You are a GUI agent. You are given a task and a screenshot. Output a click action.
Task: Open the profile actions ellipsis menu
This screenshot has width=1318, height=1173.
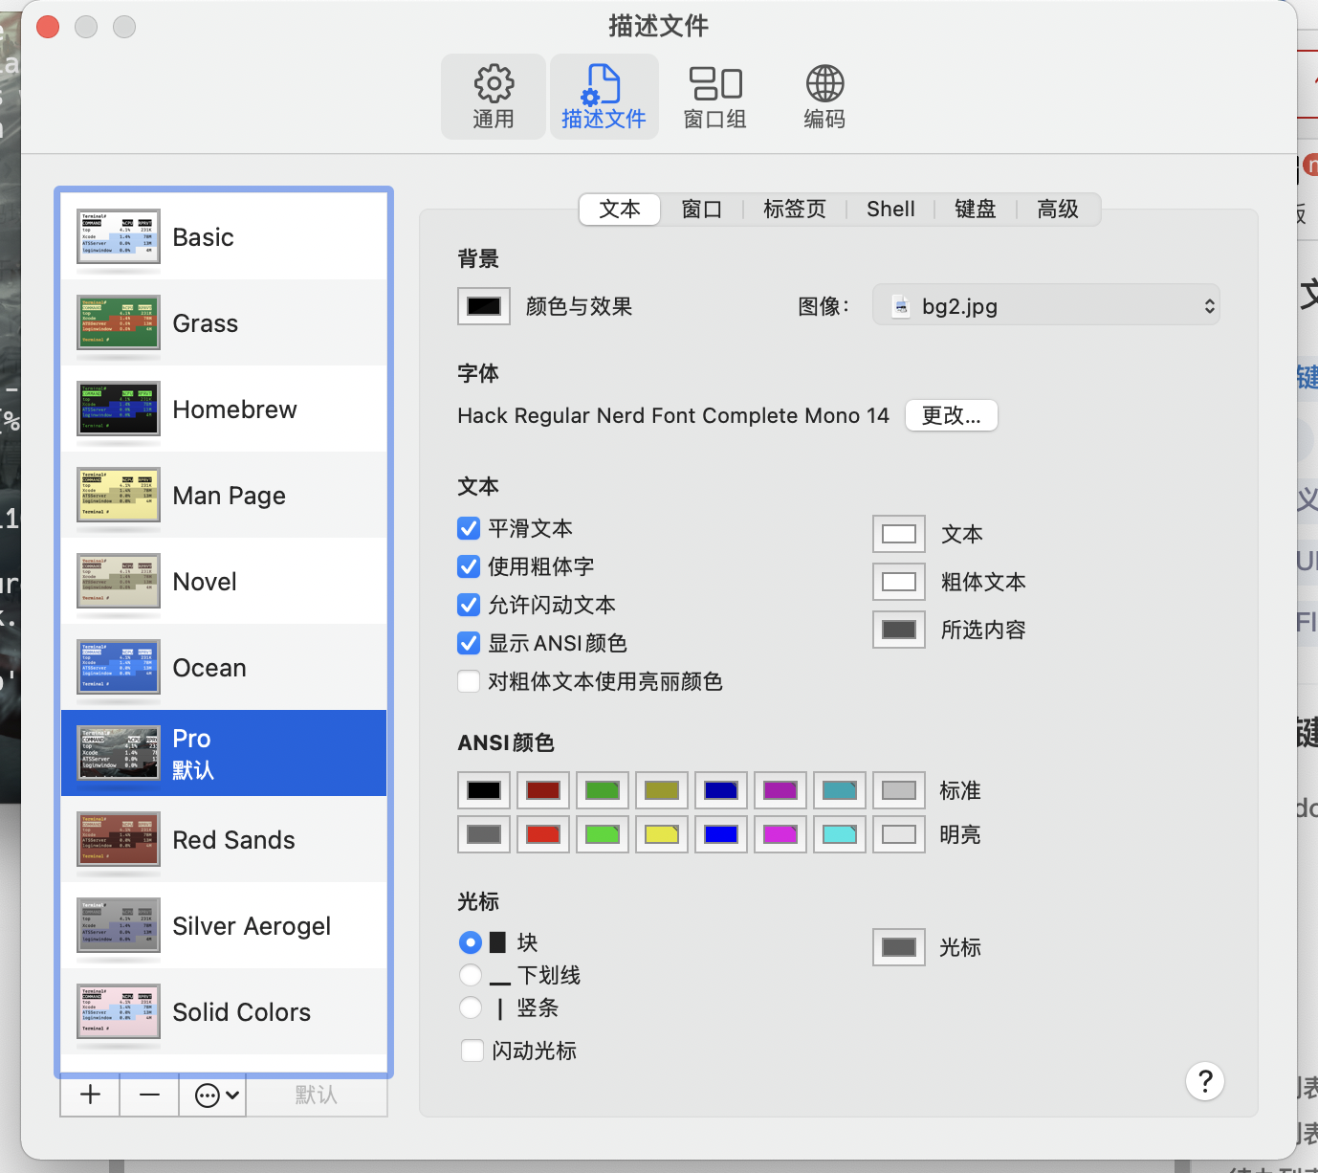click(x=212, y=1095)
